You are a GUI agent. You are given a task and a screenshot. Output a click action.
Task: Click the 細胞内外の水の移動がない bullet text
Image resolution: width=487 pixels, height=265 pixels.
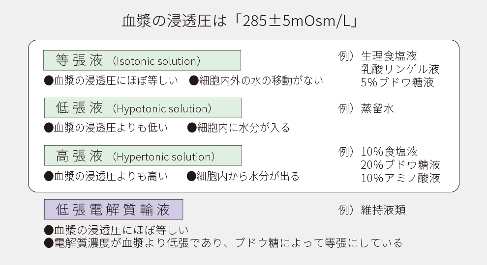257,80
